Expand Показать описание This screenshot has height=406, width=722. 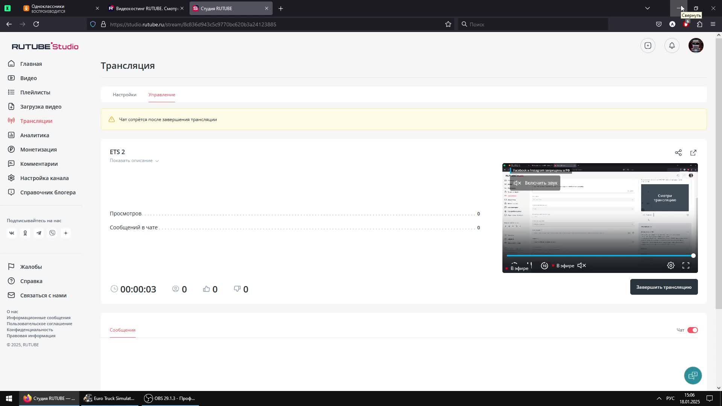coord(134,161)
